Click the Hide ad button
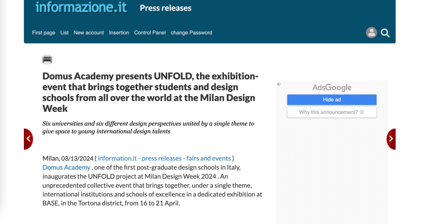This screenshot has height=224, width=435. tap(332, 99)
